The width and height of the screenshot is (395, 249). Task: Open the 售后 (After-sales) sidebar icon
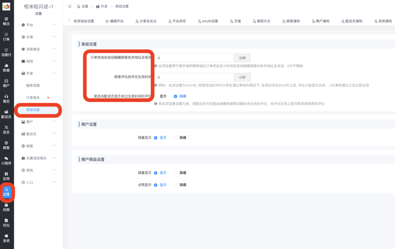pos(6,99)
